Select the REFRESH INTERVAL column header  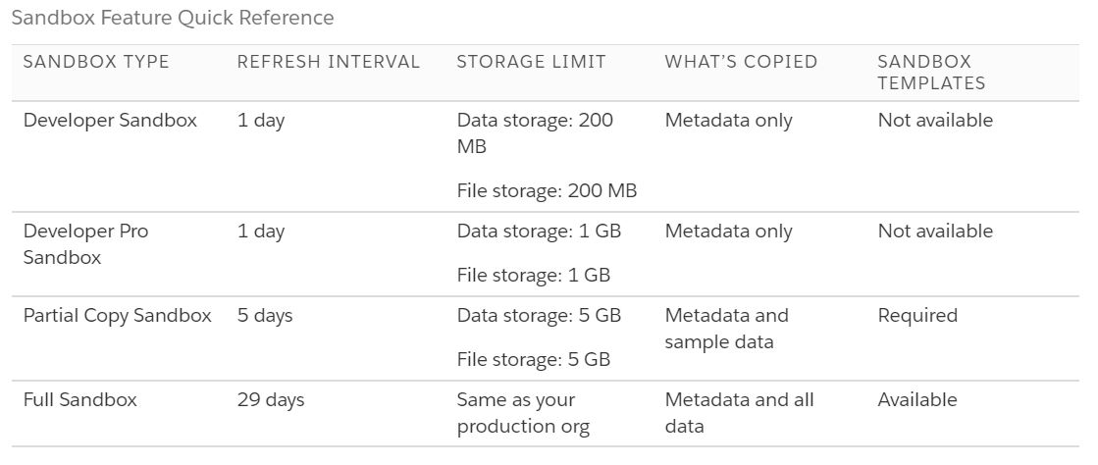329,62
